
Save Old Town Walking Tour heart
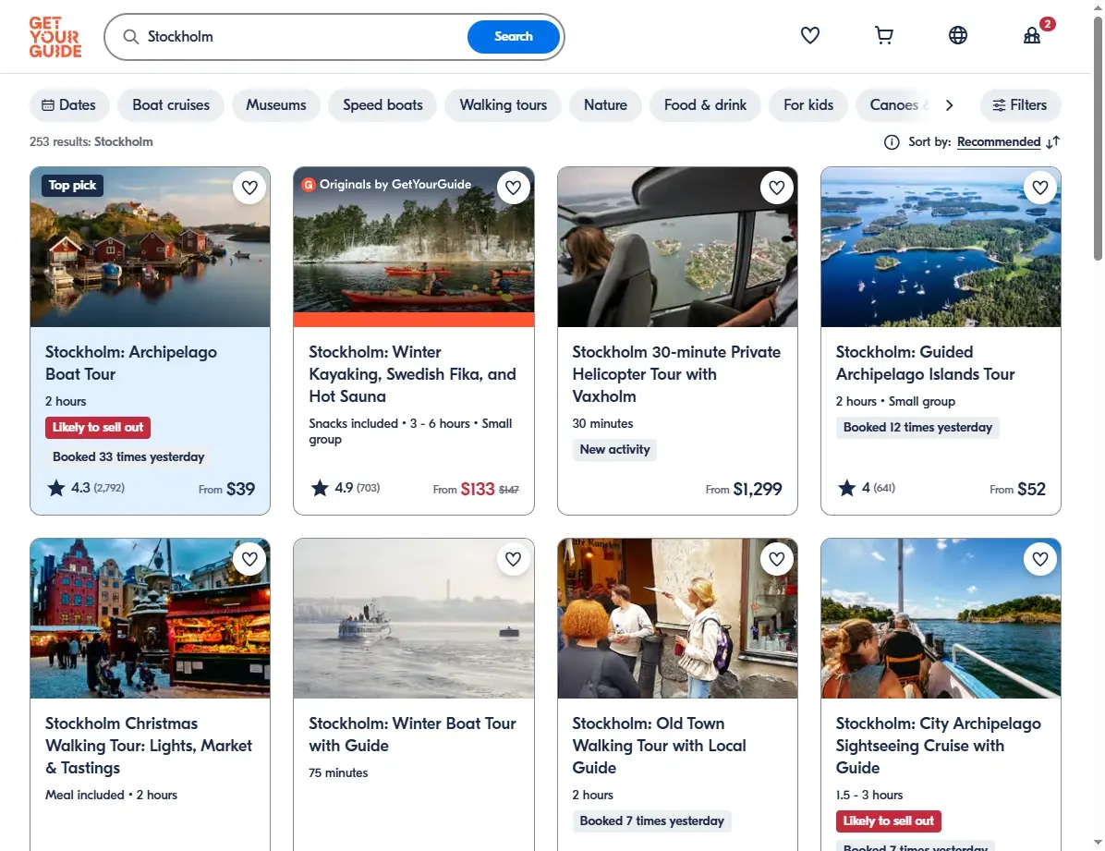[x=777, y=559]
